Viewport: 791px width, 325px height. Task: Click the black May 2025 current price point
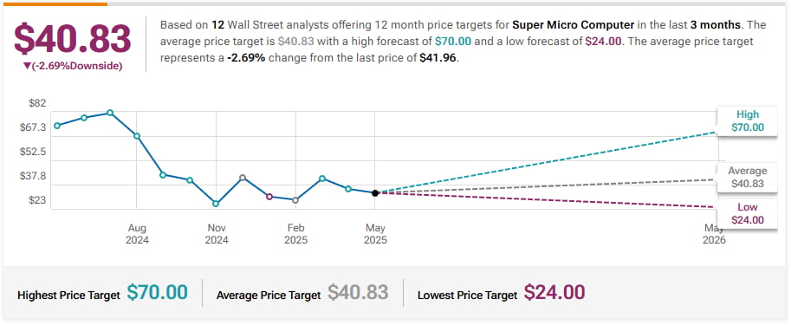point(375,192)
